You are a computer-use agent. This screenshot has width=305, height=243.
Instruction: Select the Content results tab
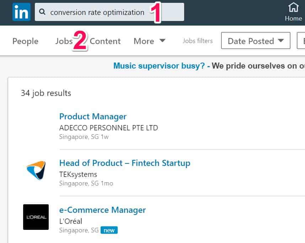click(x=105, y=41)
